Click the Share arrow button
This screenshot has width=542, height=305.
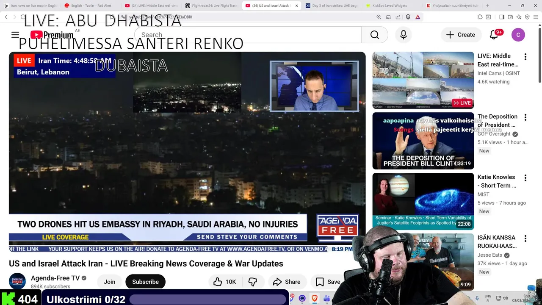287,282
